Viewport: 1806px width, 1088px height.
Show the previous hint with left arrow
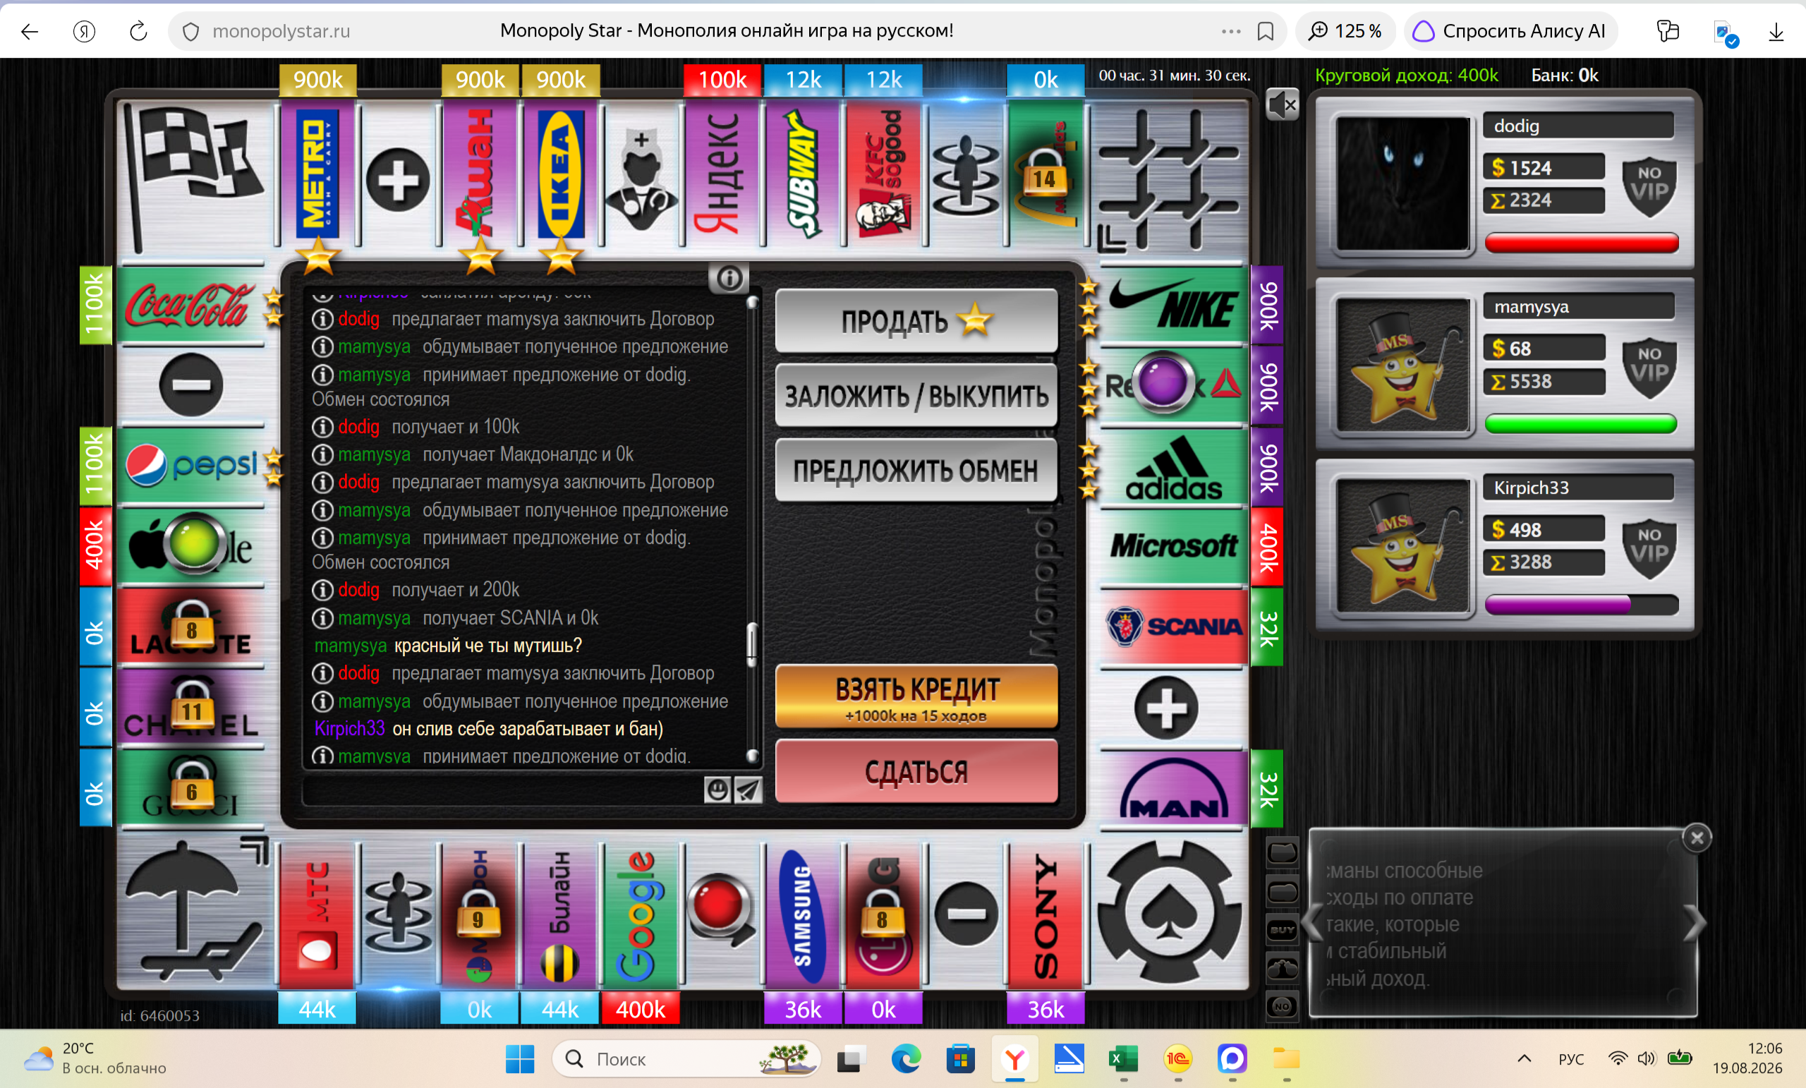click(x=1312, y=922)
